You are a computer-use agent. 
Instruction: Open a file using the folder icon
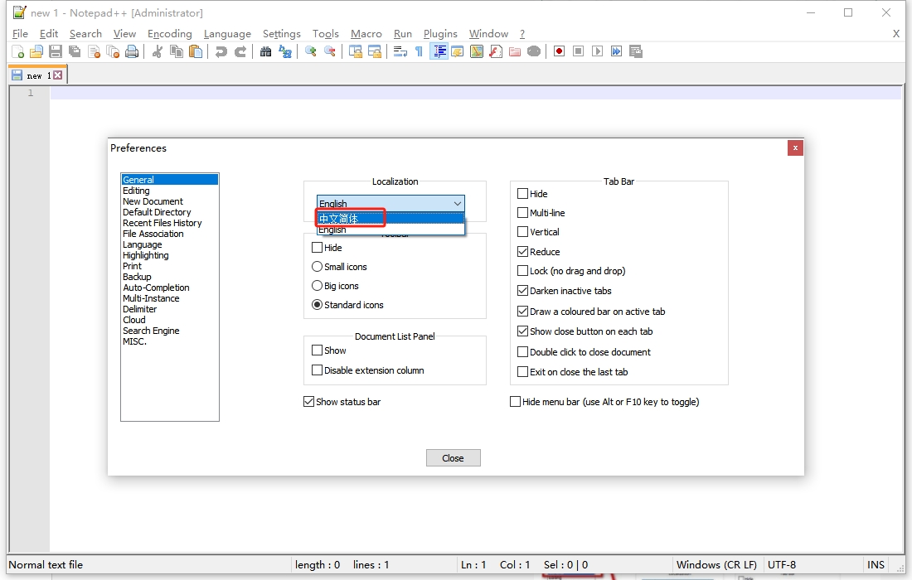click(x=36, y=51)
